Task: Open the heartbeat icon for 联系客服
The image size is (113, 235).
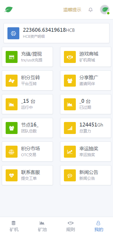Action: click(x=12, y=175)
